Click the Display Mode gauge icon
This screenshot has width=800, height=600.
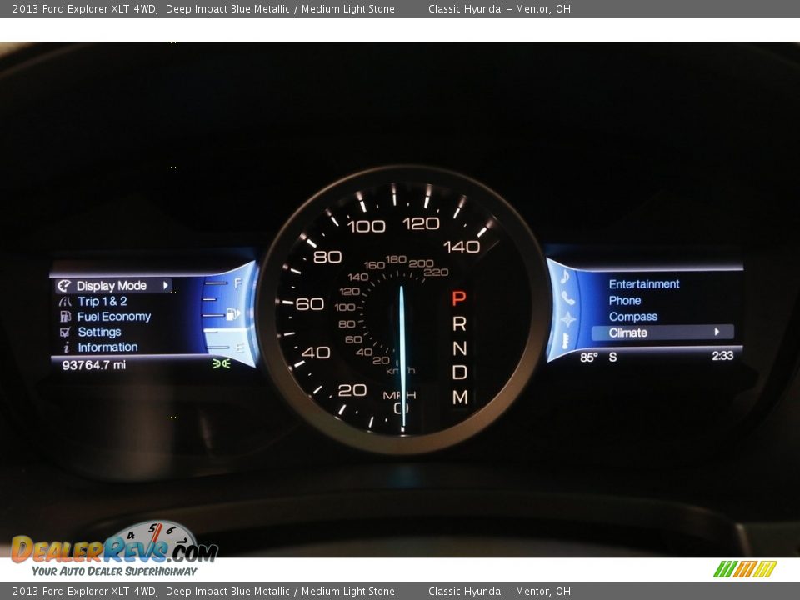click(64, 286)
